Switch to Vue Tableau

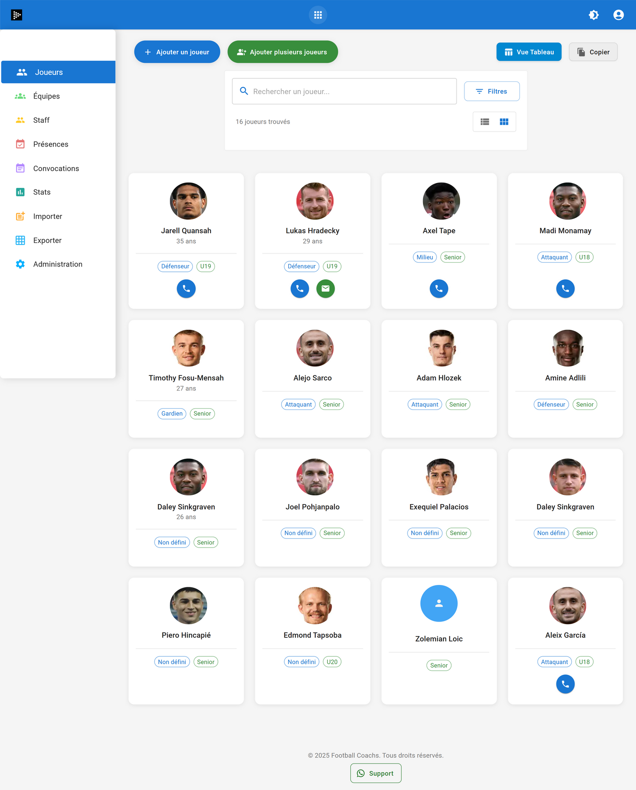point(529,52)
